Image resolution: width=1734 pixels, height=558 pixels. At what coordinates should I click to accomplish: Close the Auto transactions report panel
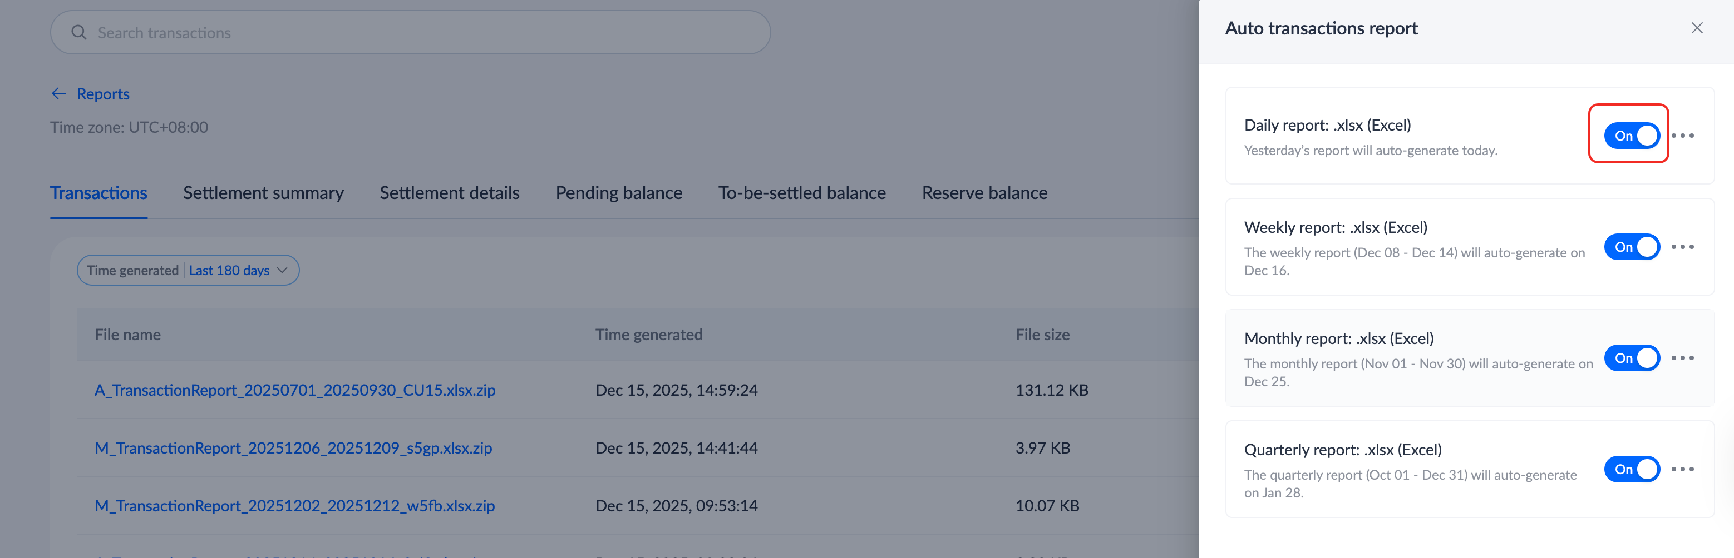tap(1696, 28)
